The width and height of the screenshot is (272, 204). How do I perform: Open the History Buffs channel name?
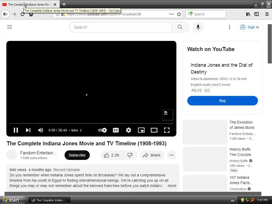tap(239, 161)
